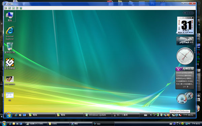
Task: Switch to the second Computer folder taskbar button
Action: pos(70,115)
